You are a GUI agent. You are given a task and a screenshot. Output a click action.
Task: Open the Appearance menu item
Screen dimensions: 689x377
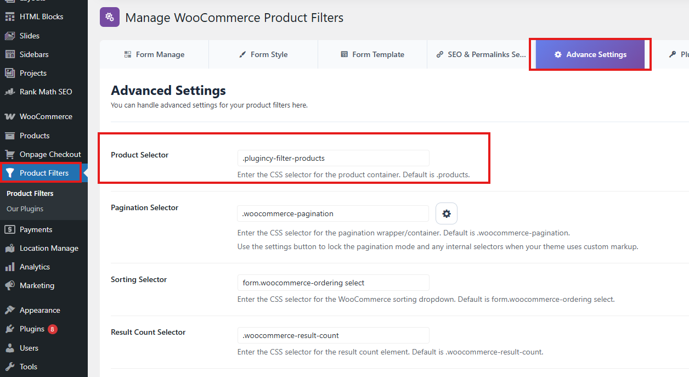[44, 310]
